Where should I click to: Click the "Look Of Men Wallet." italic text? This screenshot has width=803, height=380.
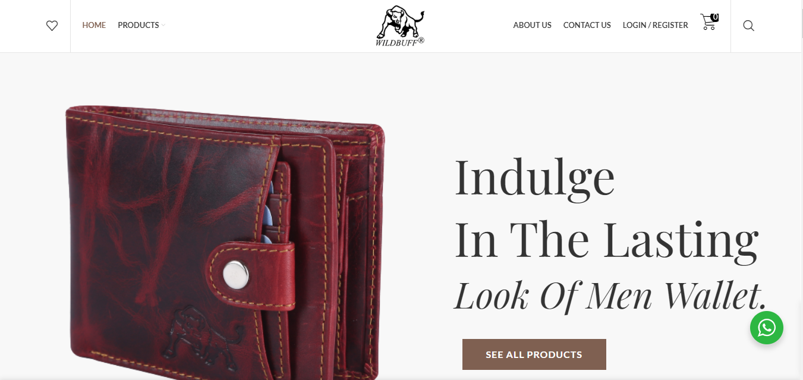610,296
